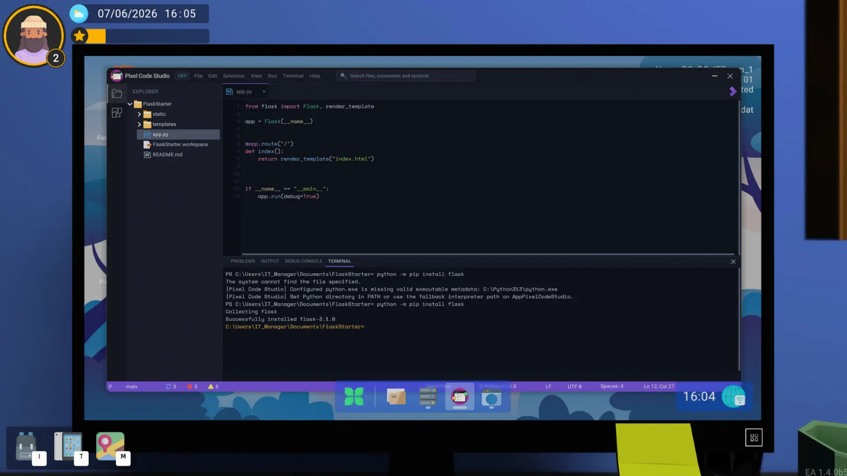
Task: Open the green clover start menu icon
Action: (x=354, y=396)
